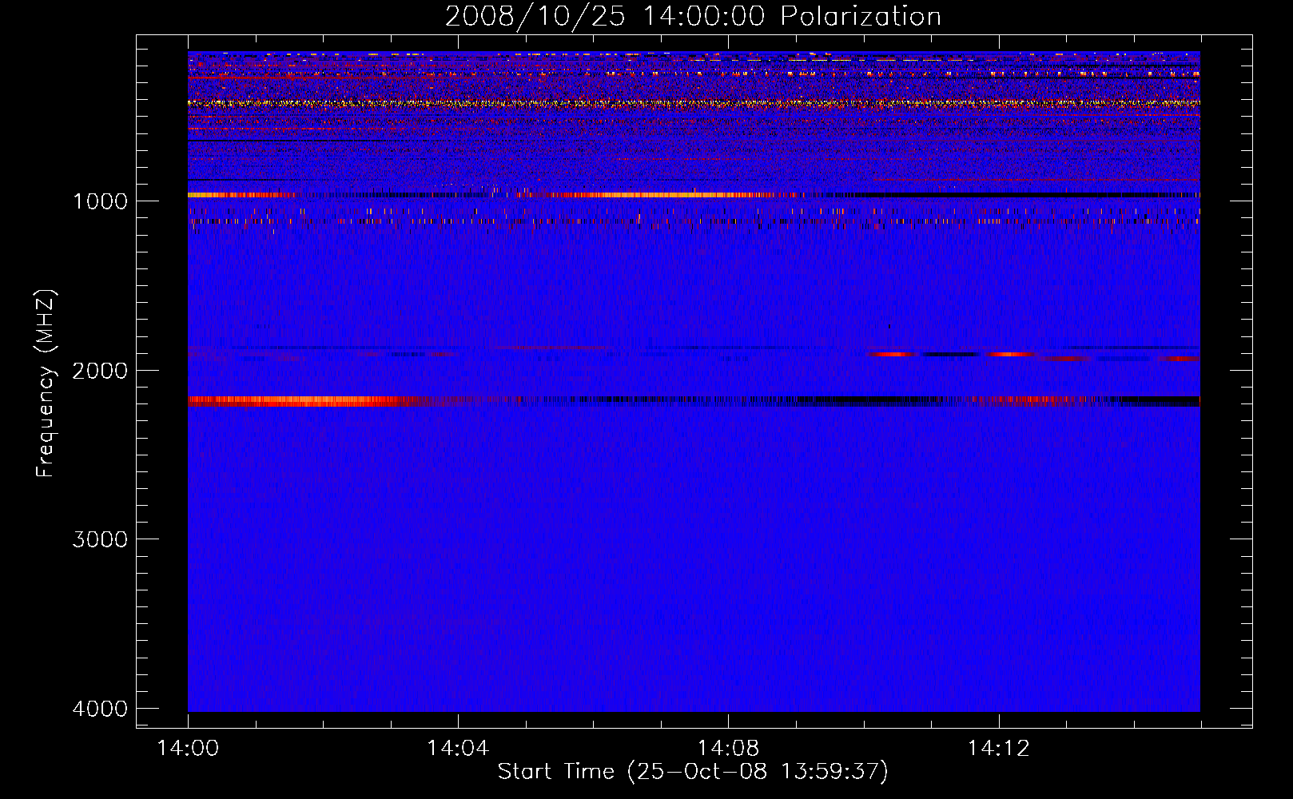Click the 4000 frequency tick label
Image resolution: width=1293 pixels, height=799 pixels.
pos(100,709)
